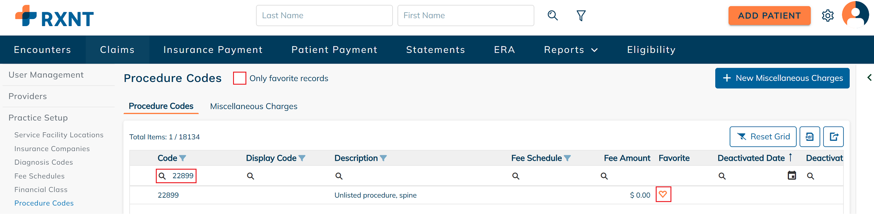
Task: Open settings gear icon
Action: point(828,15)
